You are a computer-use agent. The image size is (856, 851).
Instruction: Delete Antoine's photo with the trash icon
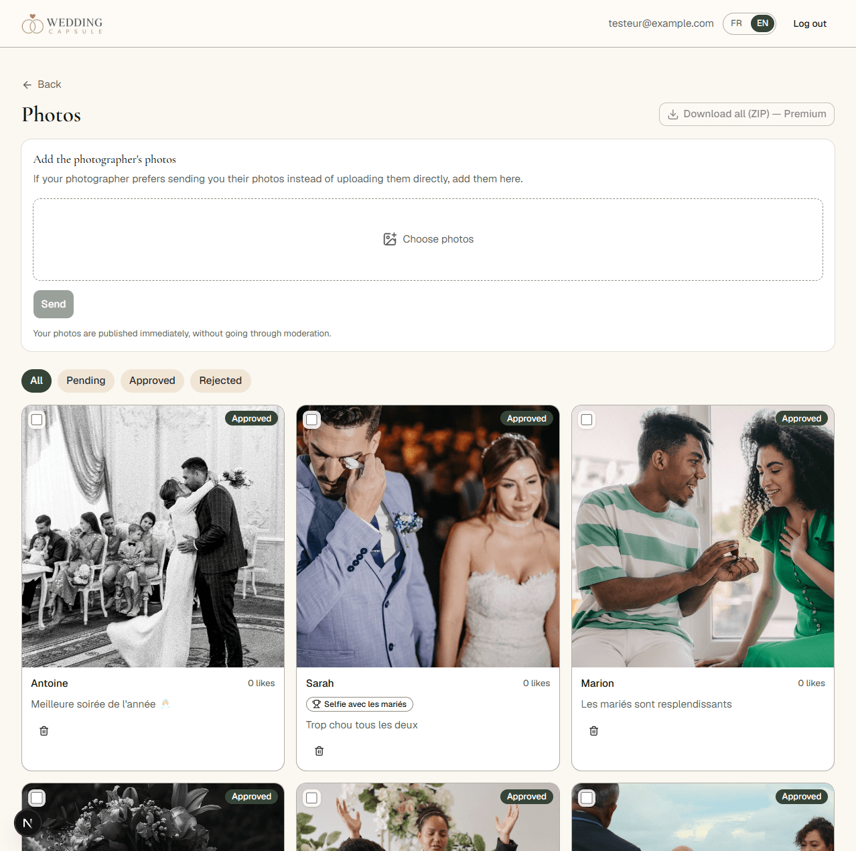(44, 731)
